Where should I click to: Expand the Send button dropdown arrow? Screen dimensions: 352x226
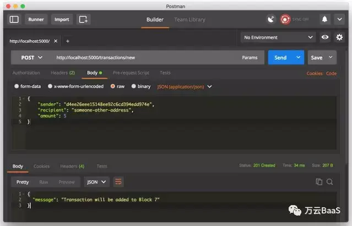point(298,58)
